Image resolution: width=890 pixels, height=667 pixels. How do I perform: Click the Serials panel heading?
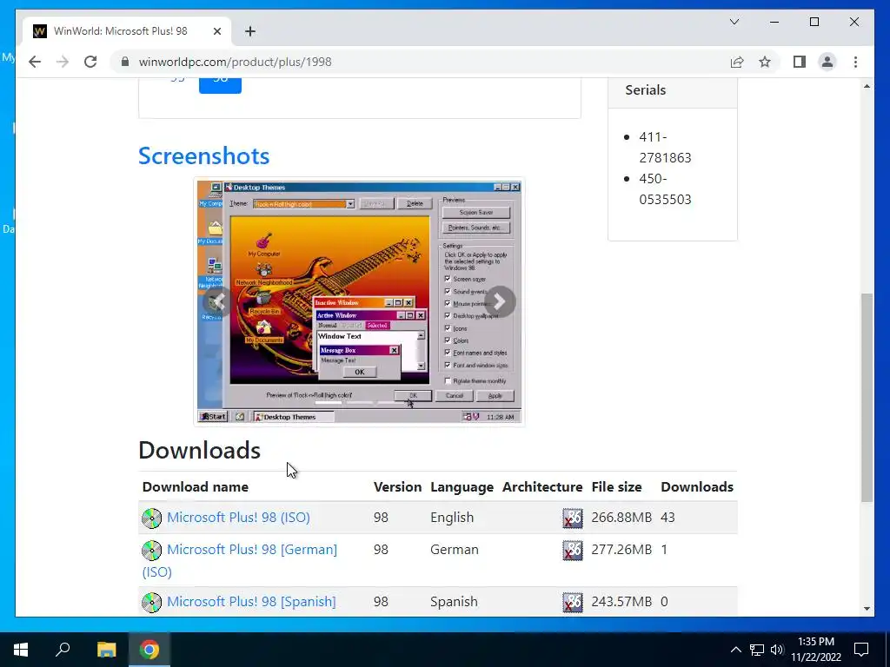646,90
